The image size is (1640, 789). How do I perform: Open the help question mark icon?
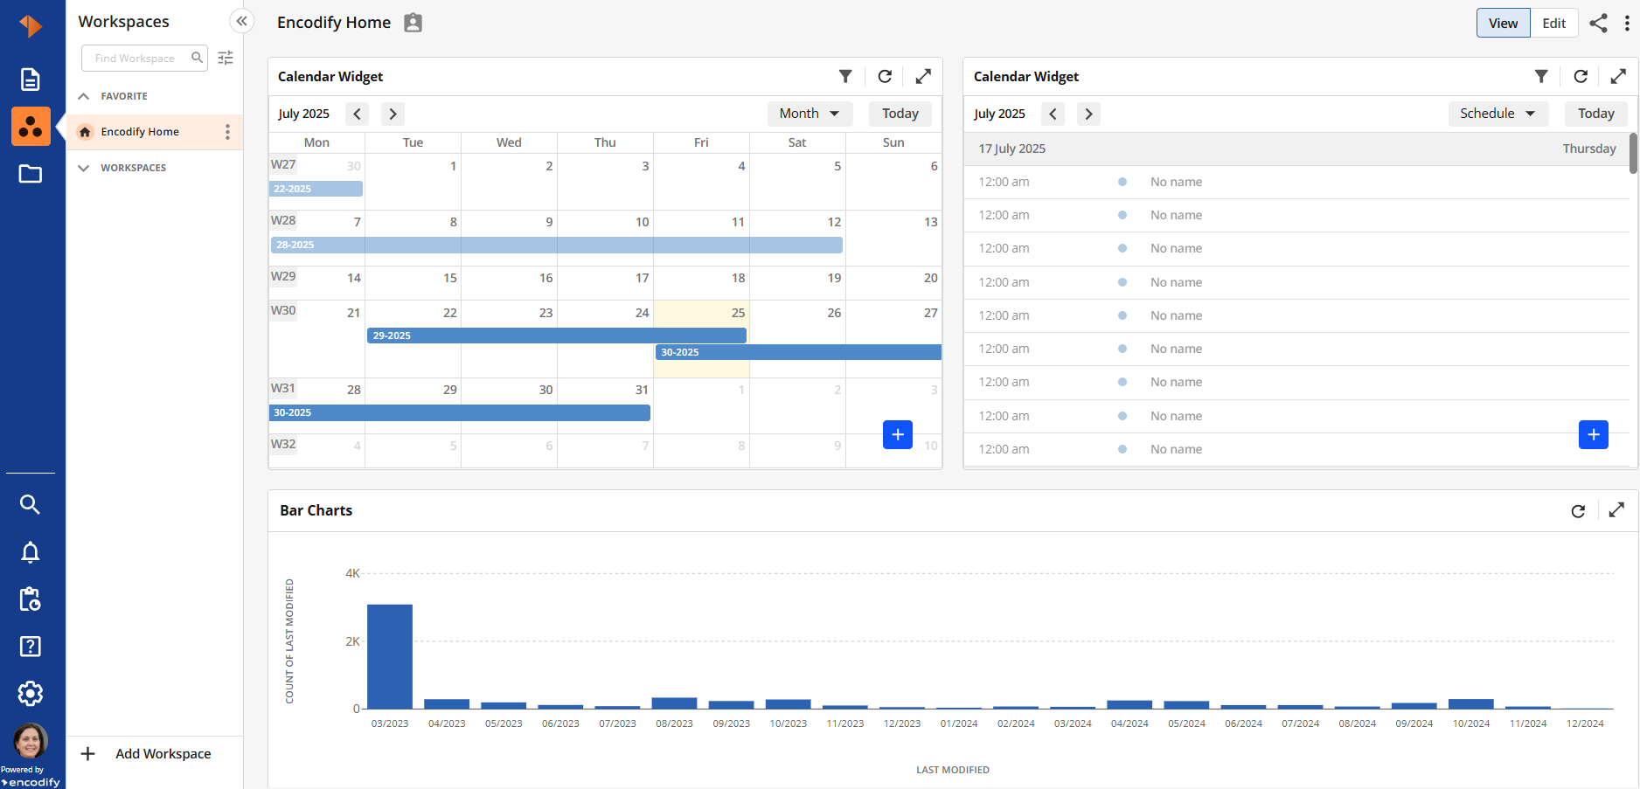point(30,647)
